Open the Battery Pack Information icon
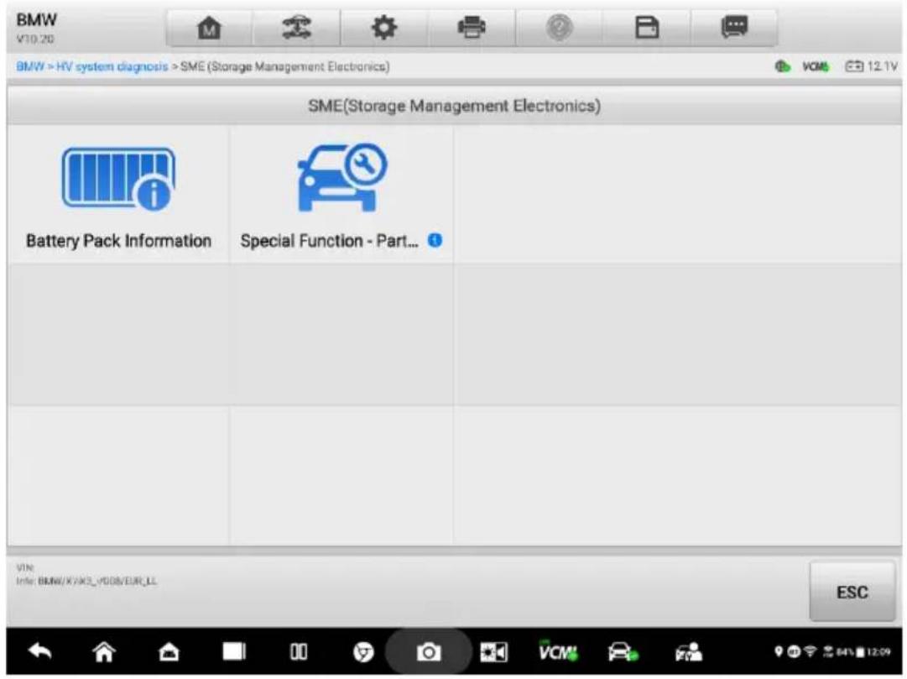The image size is (907, 679). point(118,178)
